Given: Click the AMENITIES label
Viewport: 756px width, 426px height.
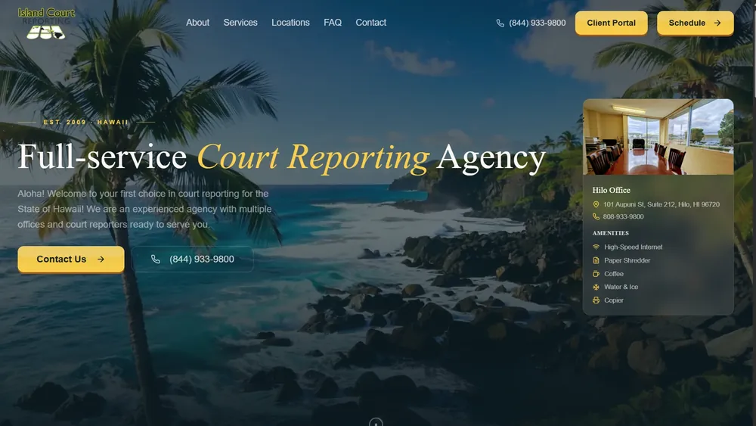Looking at the screenshot, I should pos(610,233).
